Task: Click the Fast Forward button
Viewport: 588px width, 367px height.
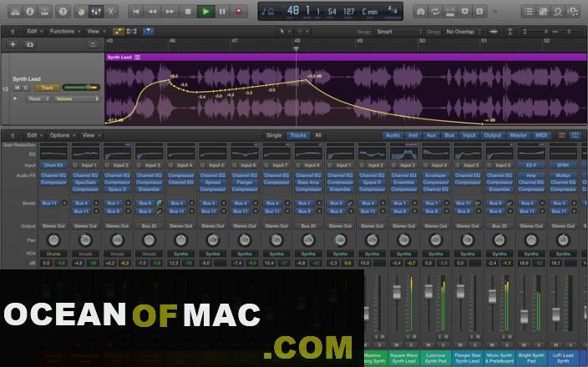Action: coord(170,12)
